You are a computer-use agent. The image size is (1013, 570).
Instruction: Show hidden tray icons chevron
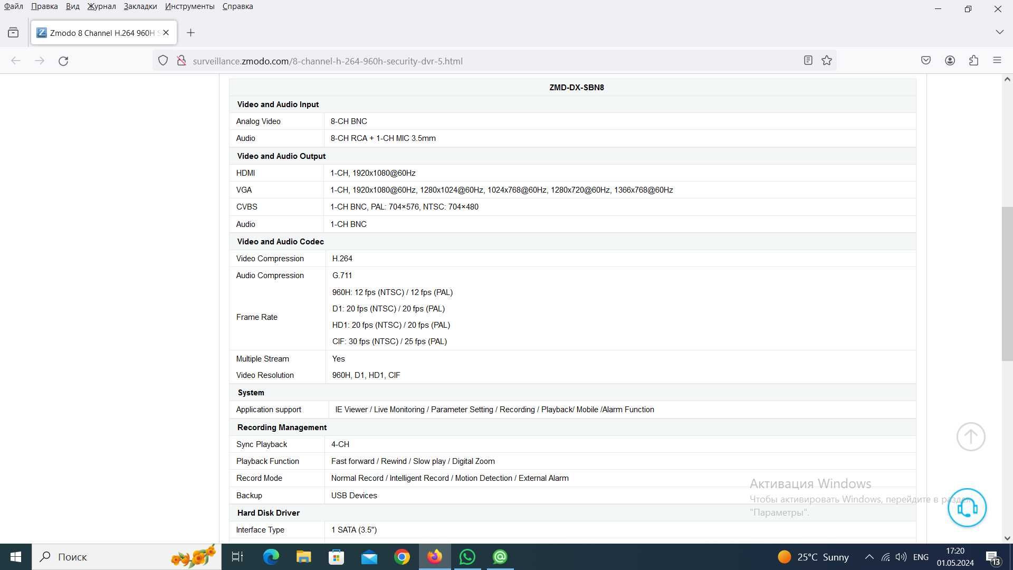tap(869, 557)
